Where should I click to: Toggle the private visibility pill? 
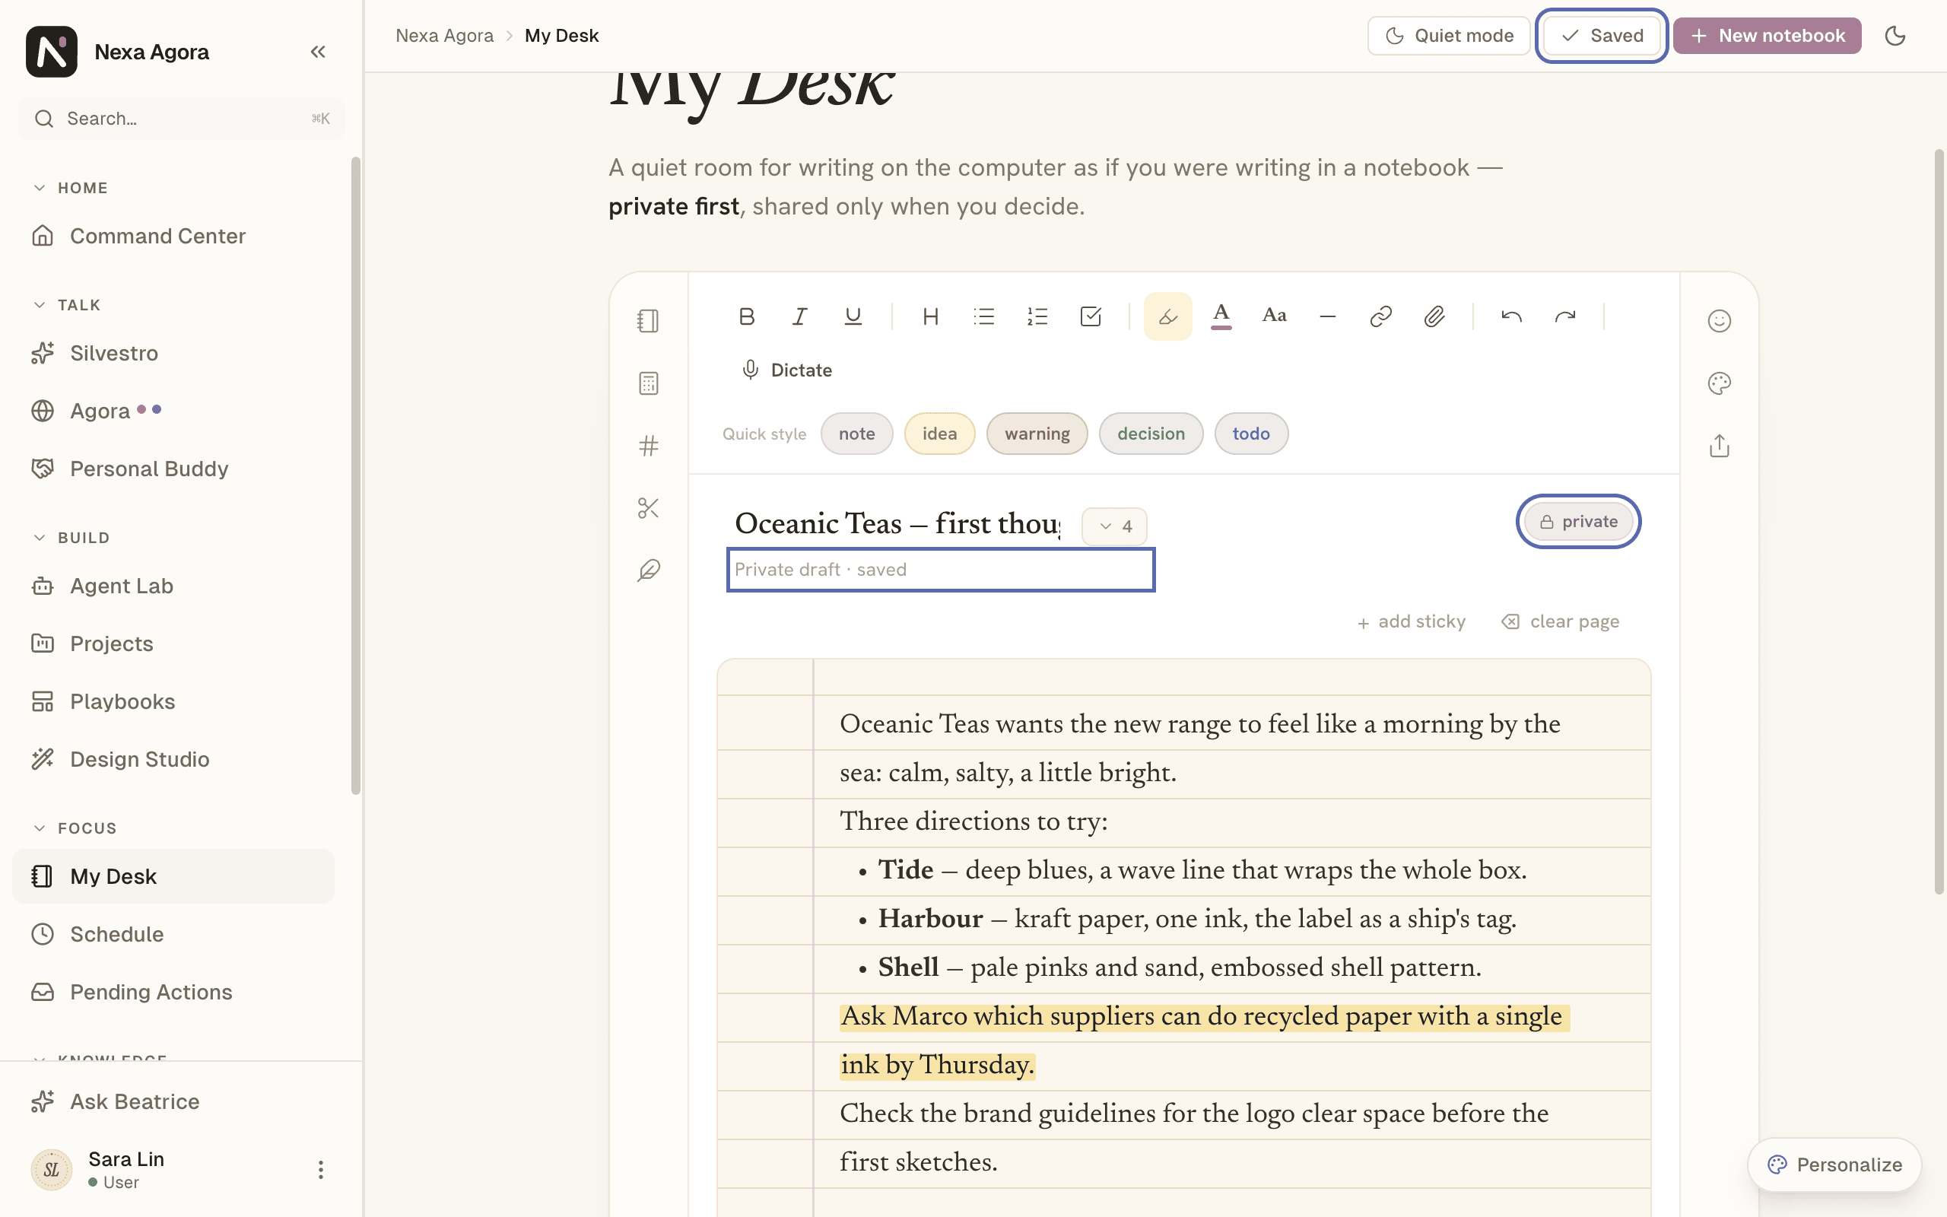1579,522
